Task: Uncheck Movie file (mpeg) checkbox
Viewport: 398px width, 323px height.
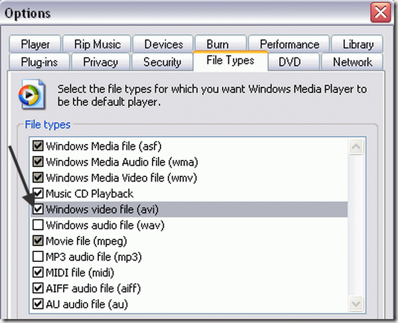Action: pos(38,241)
